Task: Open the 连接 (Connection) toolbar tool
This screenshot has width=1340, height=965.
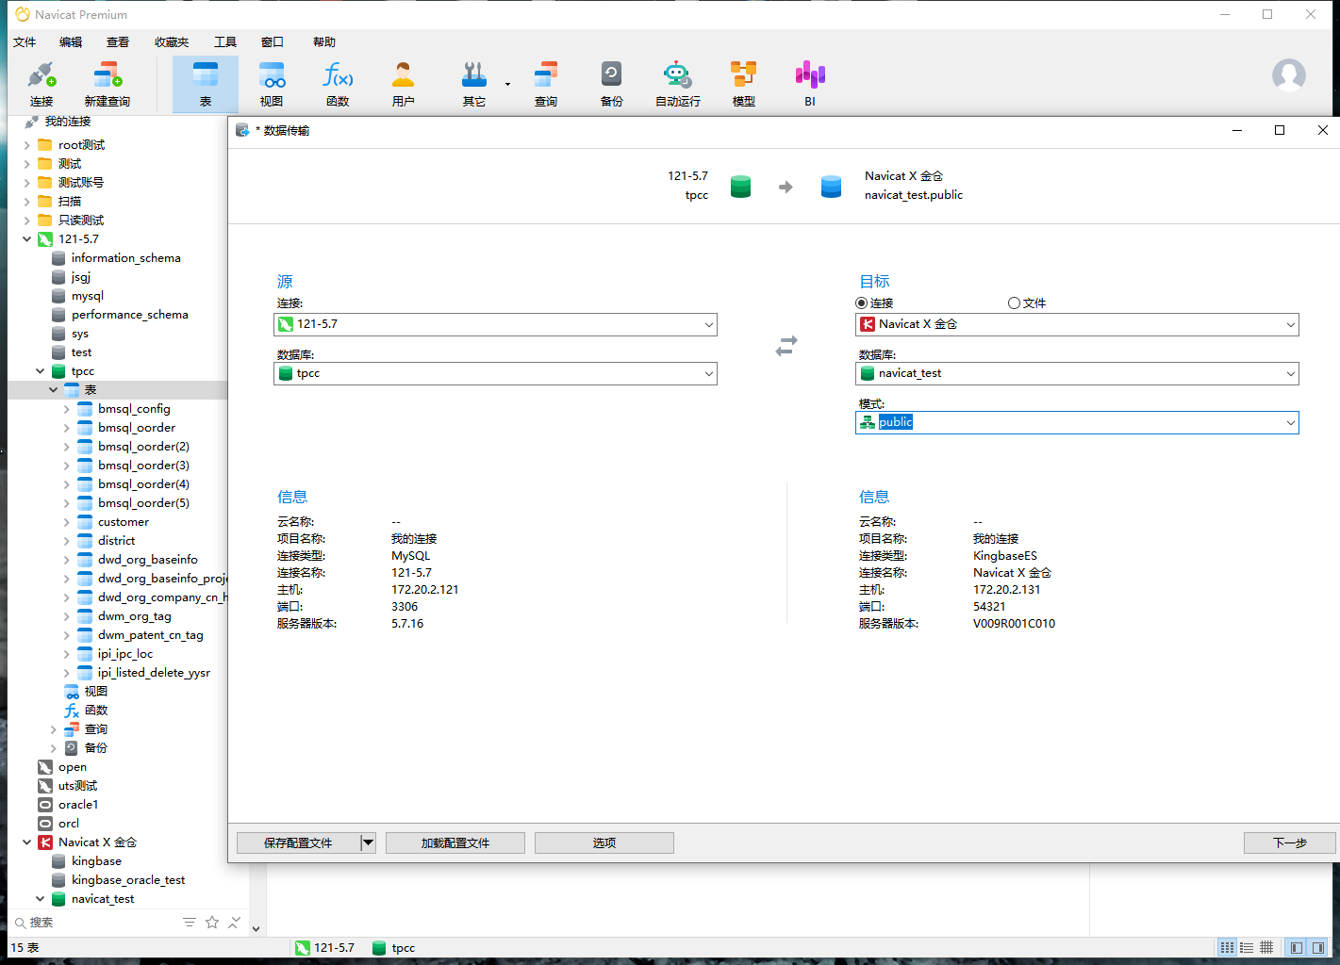Action: [41, 84]
